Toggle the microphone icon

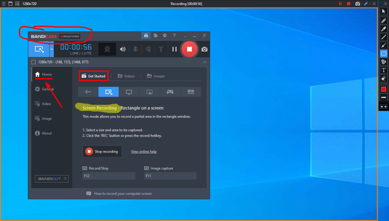pos(135,49)
